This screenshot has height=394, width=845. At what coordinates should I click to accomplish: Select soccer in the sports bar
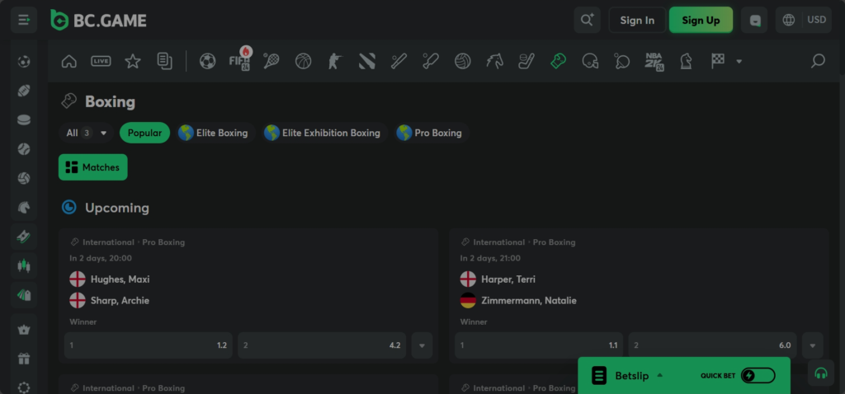click(x=207, y=61)
